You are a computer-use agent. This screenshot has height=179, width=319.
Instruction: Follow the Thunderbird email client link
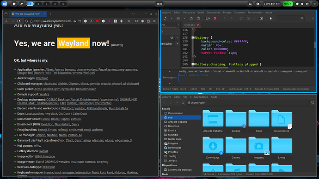(x=62, y=124)
